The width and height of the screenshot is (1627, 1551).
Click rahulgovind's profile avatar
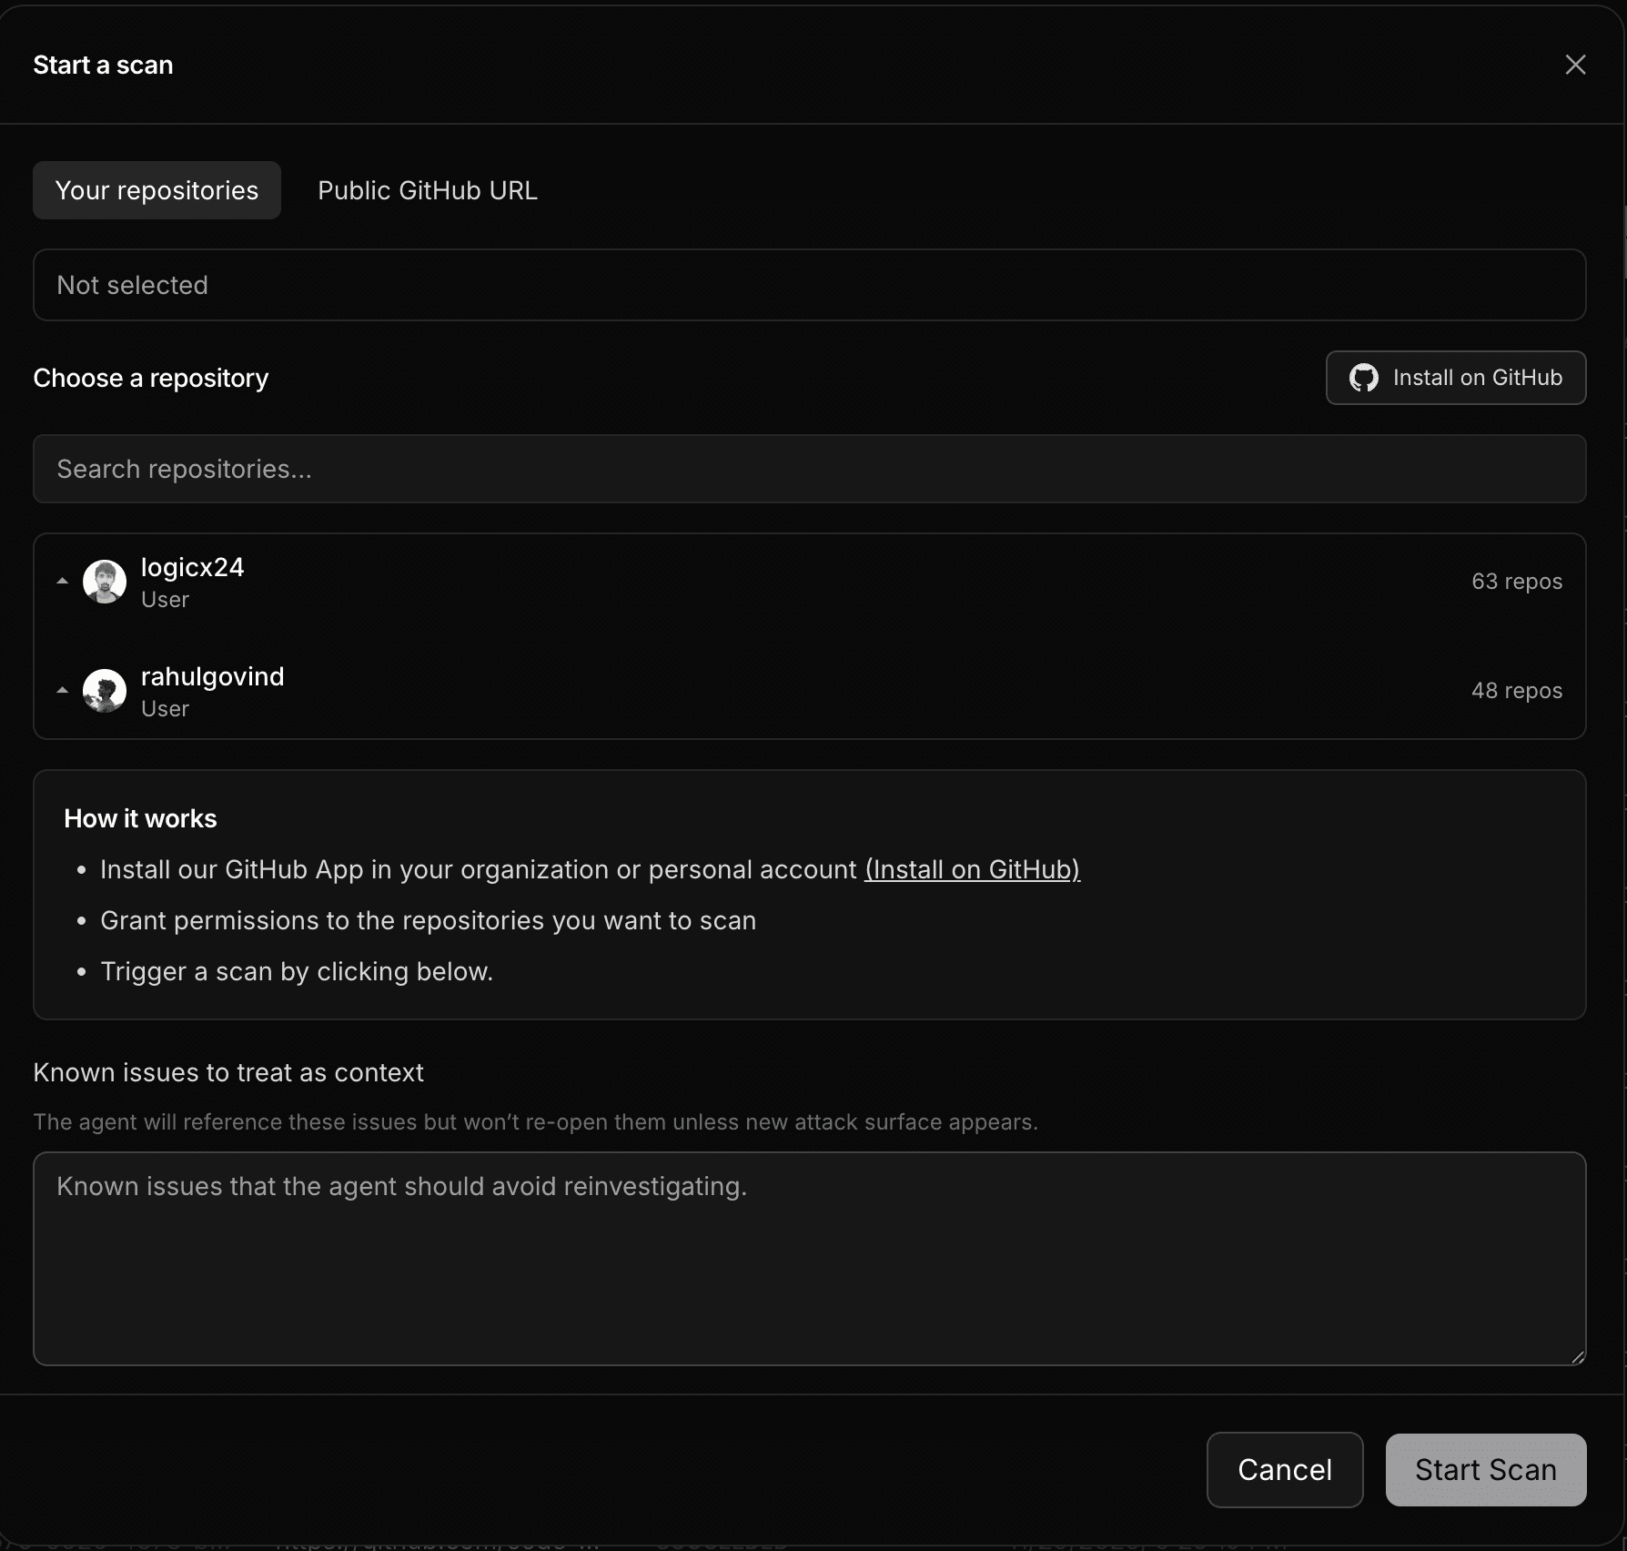pos(105,690)
